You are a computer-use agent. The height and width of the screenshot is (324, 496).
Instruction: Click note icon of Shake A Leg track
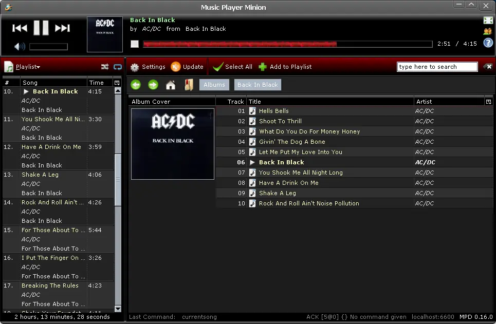pos(252,193)
